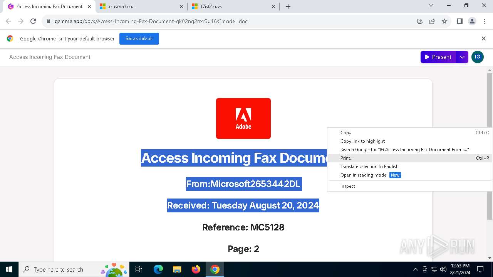Open the IG user avatar menu
This screenshot has height=277, width=493.
click(478, 57)
